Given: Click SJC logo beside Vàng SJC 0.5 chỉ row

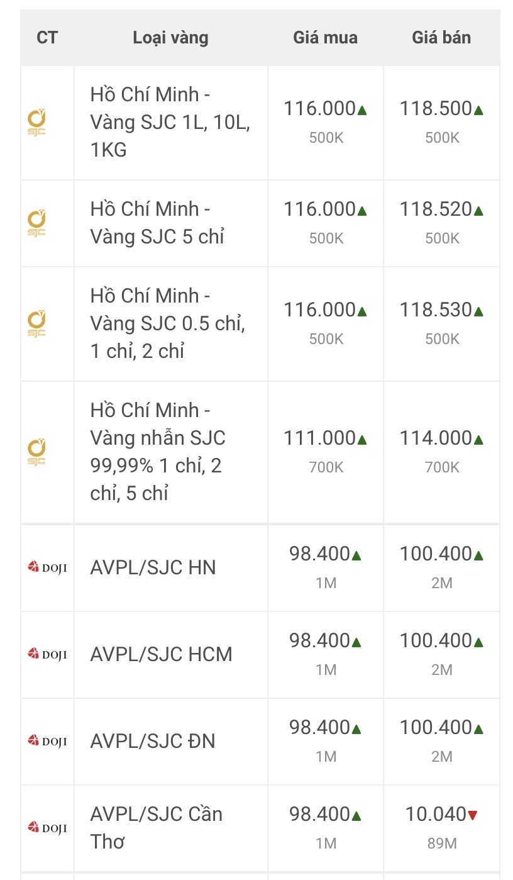Looking at the screenshot, I should point(36,323).
